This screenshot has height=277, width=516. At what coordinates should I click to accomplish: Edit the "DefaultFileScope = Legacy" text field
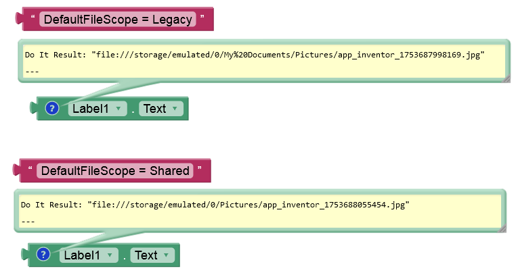point(118,20)
